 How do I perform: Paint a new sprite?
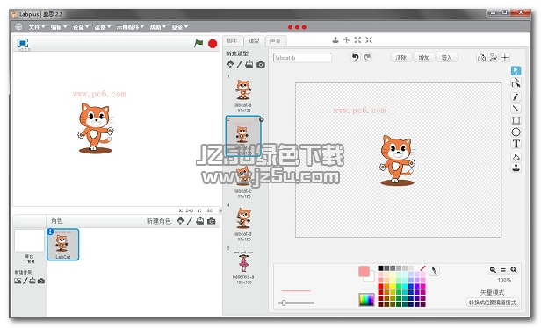[x=190, y=221]
